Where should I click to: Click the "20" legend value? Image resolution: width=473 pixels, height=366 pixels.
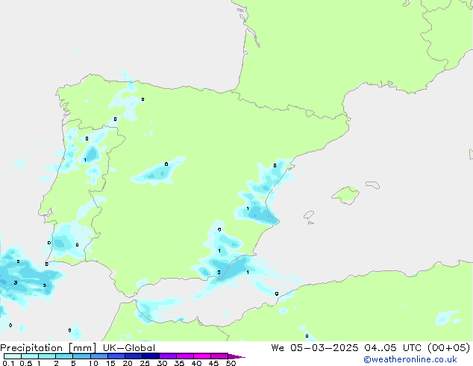tap(128, 363)
